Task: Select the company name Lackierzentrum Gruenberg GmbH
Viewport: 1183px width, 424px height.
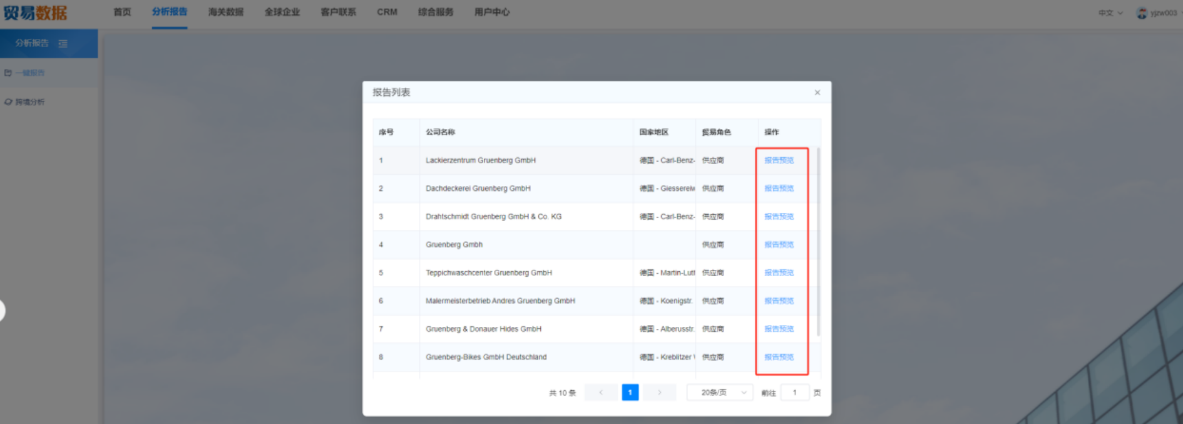Action: (481, 160)
